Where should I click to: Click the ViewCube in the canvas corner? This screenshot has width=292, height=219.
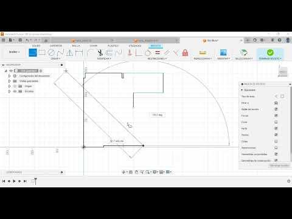283,72
